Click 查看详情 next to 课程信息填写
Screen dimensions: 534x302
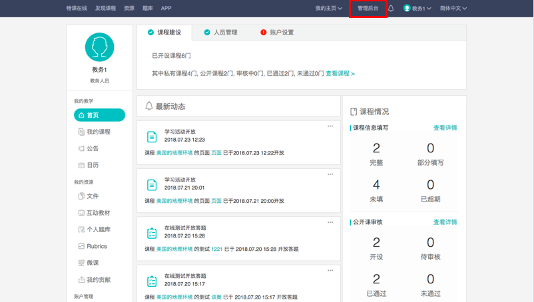[x=445, y=128]
